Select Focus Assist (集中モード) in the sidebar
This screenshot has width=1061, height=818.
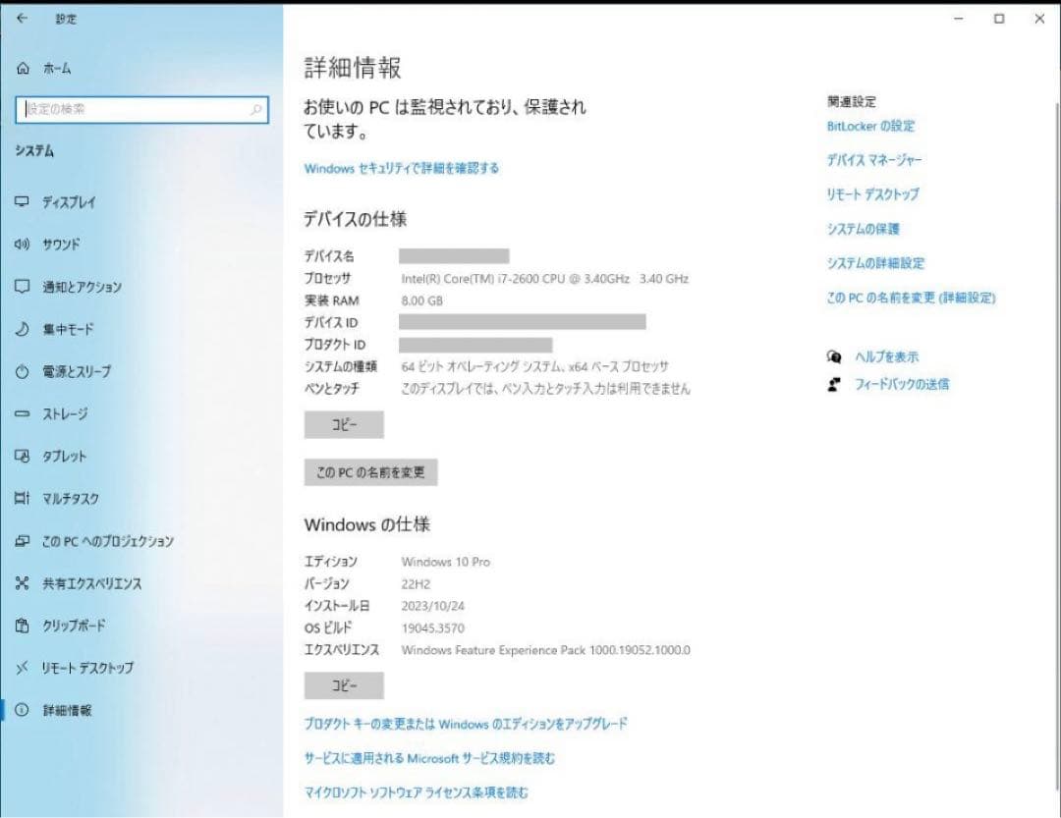click(57, 329)
